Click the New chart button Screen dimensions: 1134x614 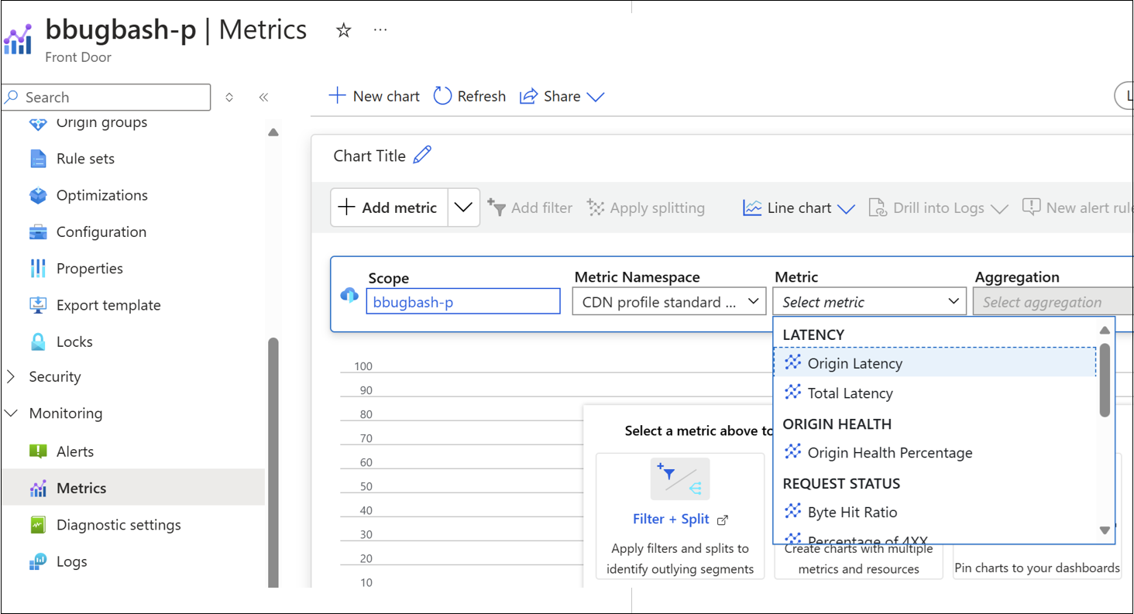(x=375, y=96)
